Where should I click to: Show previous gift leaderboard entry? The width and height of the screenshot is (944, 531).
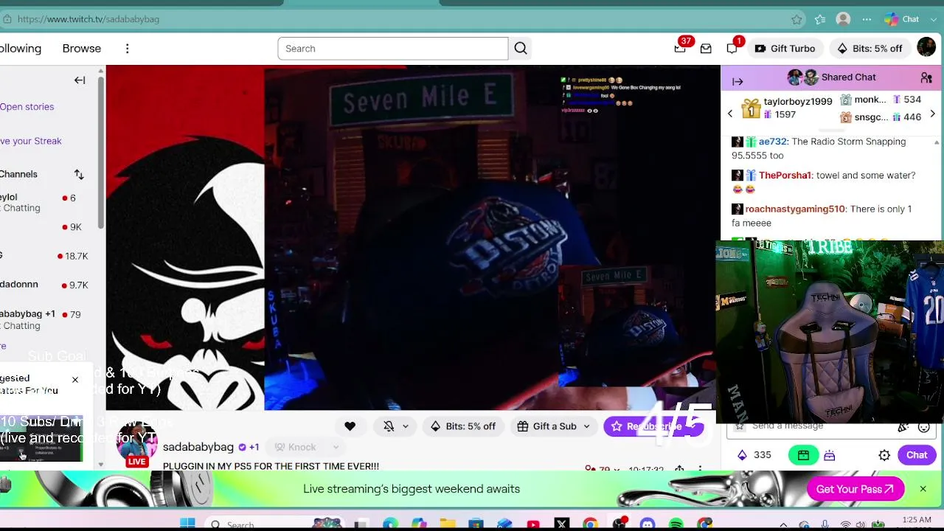[x=730, y=114]
